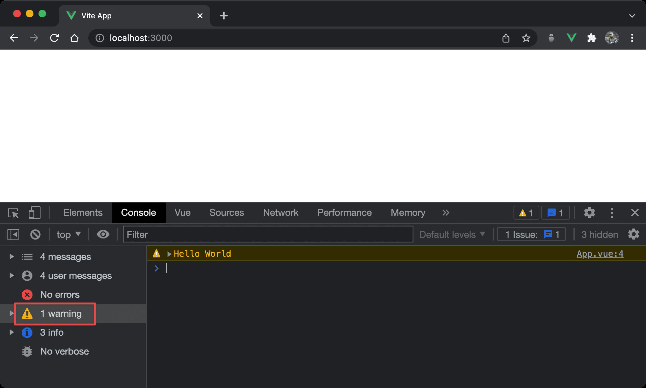Screen dimensions: 646x388
Task: Click the Vue devtools extension icon
Action: coord(572,38)
